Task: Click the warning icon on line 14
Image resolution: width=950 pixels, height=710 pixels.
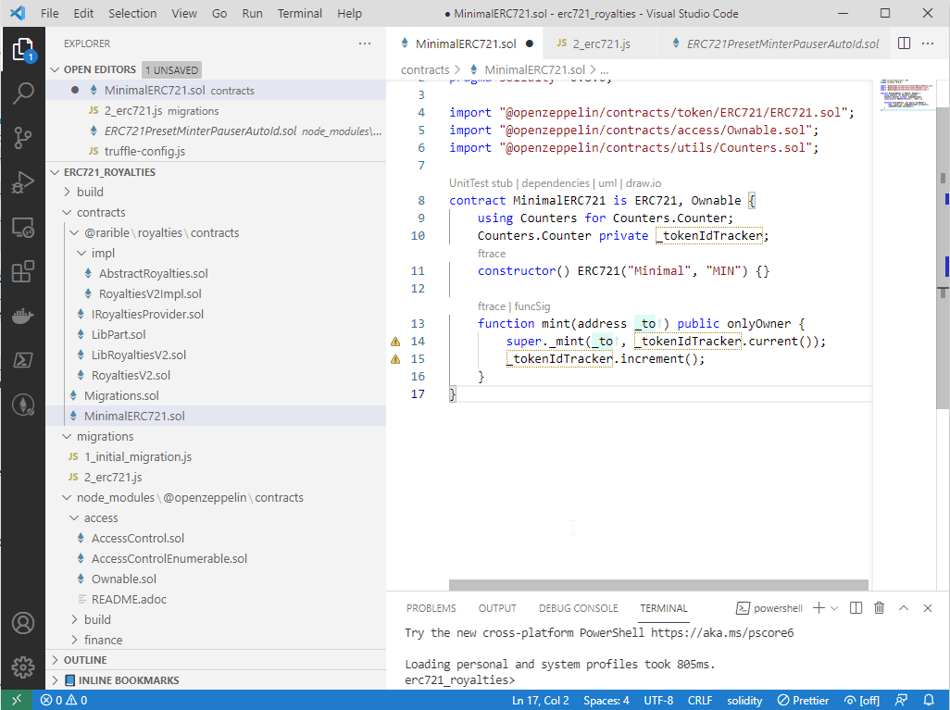Action: coord(395,342)
